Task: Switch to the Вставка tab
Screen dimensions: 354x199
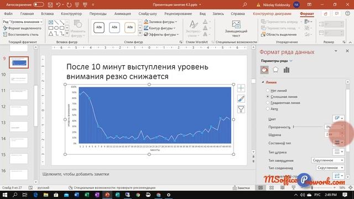Action: tap(48, 13)
